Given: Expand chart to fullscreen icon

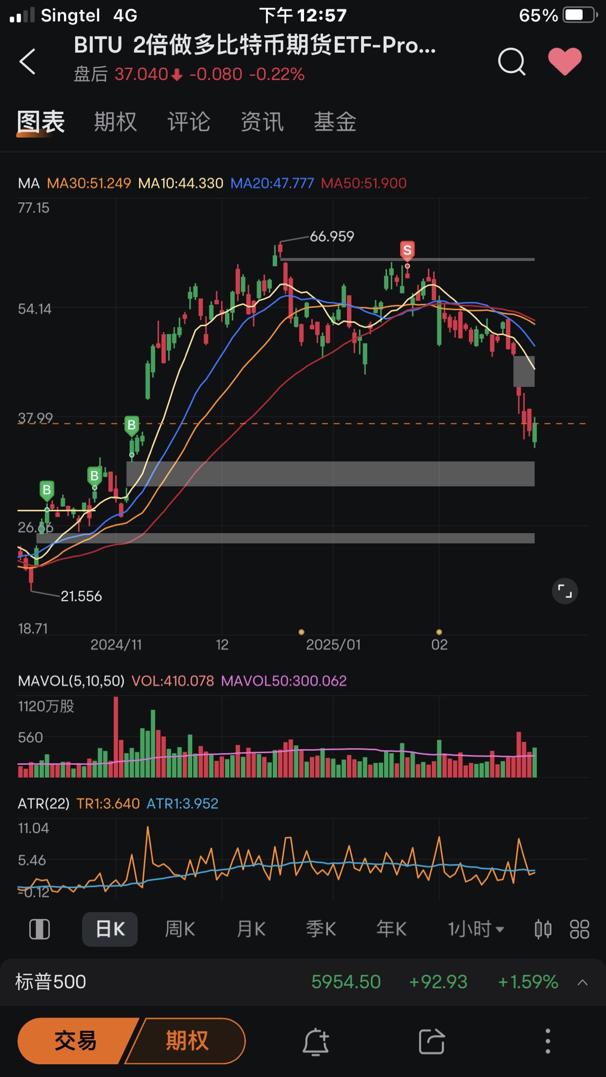Looking at the screenshot, I should [565, 591].
